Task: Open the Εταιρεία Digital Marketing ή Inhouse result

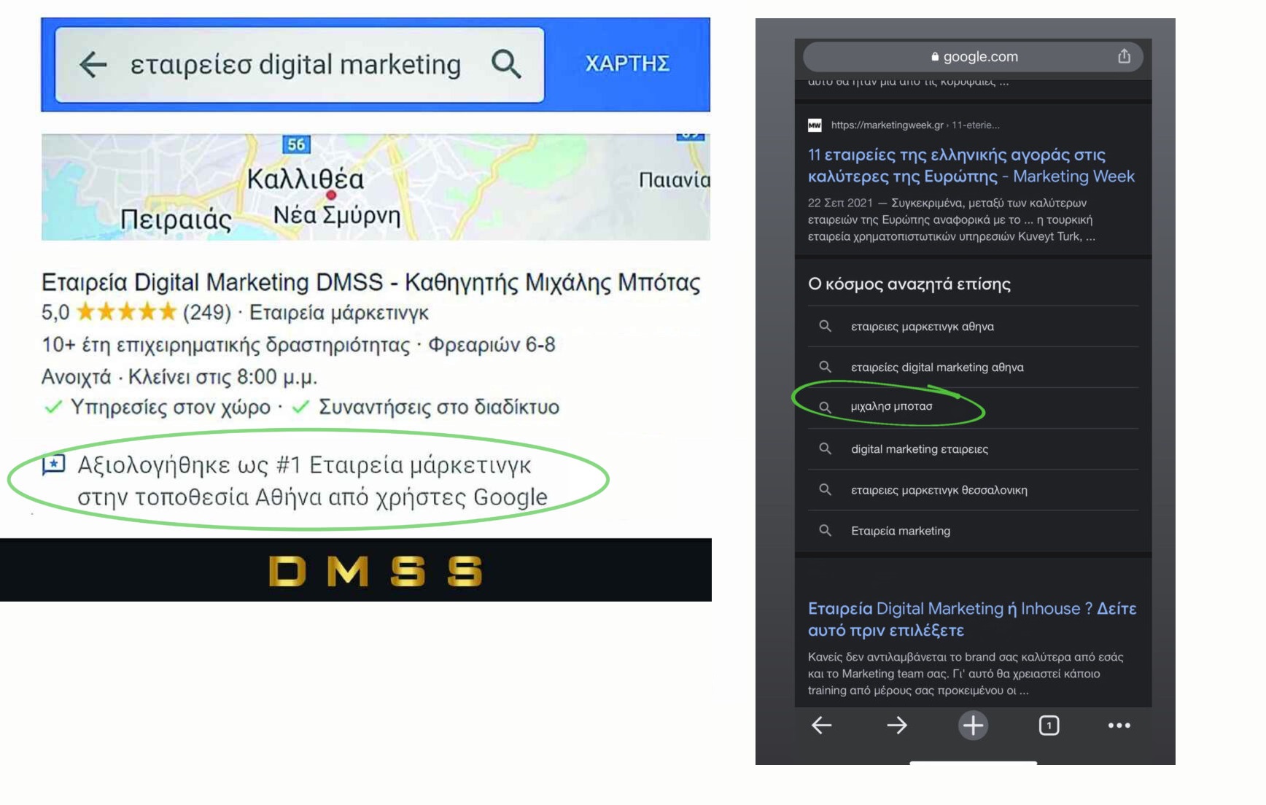Action: [972, 619]
